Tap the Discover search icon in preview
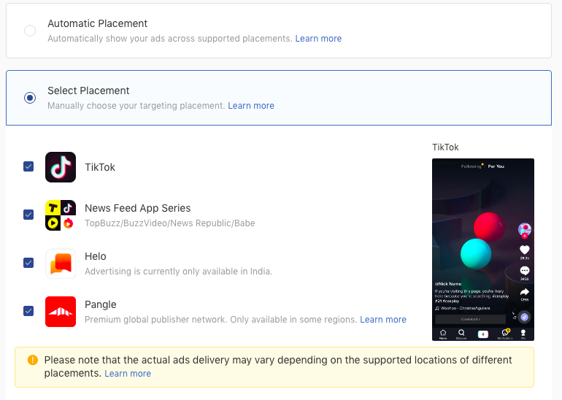Screen dimensions: 562x400 [461, 334]
